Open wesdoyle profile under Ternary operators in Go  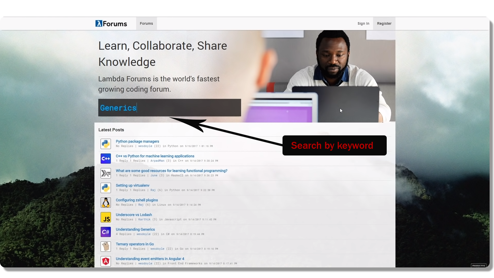(x=157, y=249)
